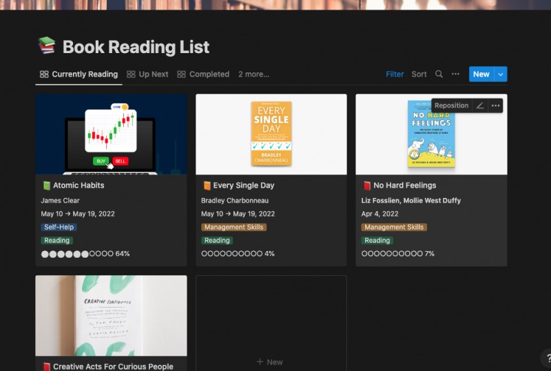Viewport: 551px width, 371px height.
Task: Click the red book icon beside No Hard Feelings
Action: point(367,186)
